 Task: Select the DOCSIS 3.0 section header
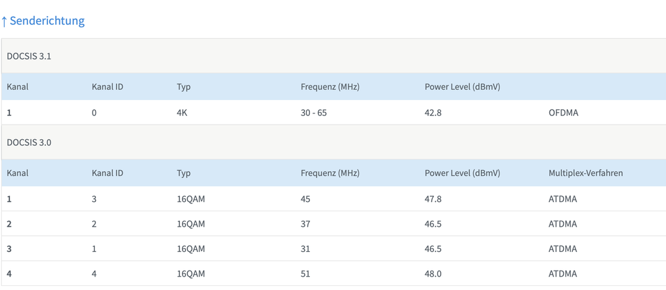[29, 142]
